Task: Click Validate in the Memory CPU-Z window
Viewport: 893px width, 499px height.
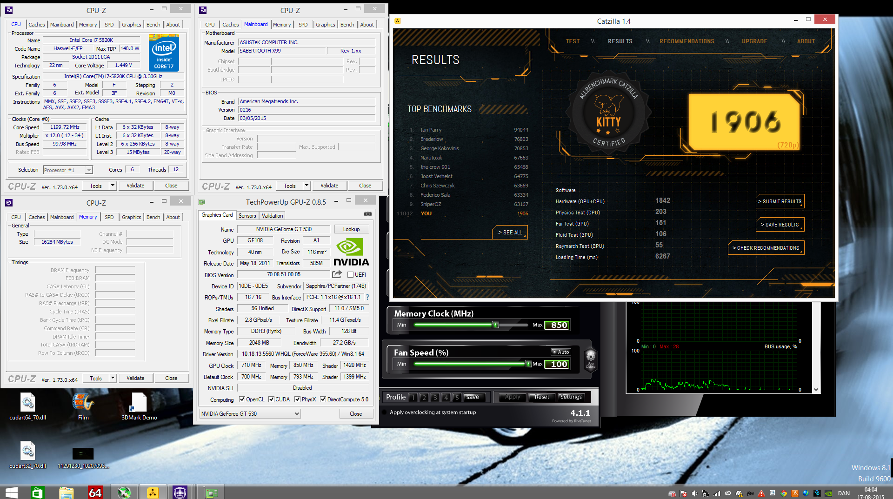Action: click(135, 378)
